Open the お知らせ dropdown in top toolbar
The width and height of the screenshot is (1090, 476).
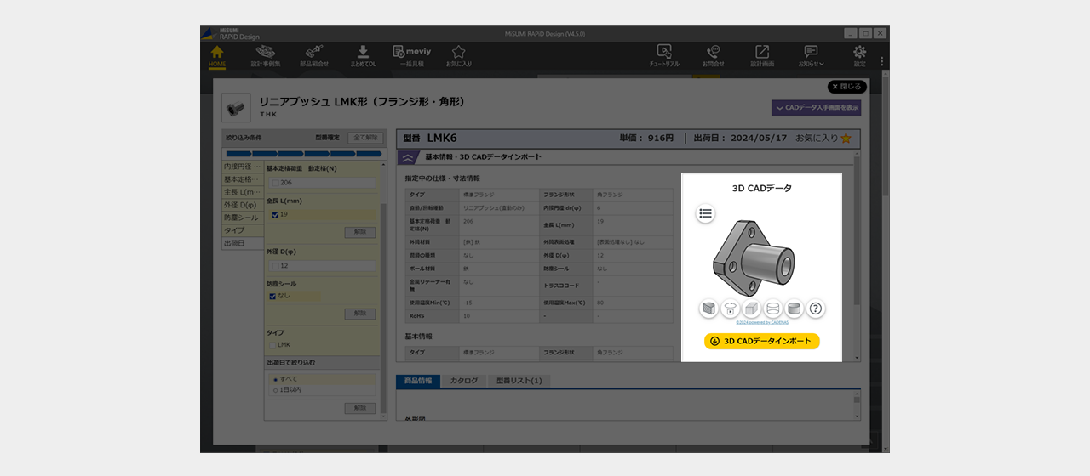811,56
